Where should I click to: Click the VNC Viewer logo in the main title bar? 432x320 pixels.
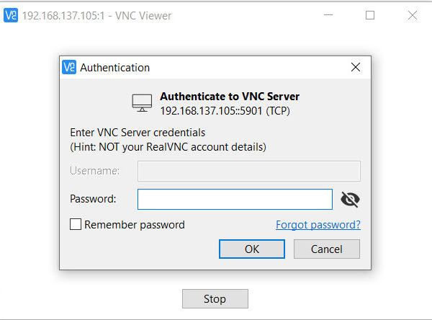pyautogui.click(x=11, y=15)
